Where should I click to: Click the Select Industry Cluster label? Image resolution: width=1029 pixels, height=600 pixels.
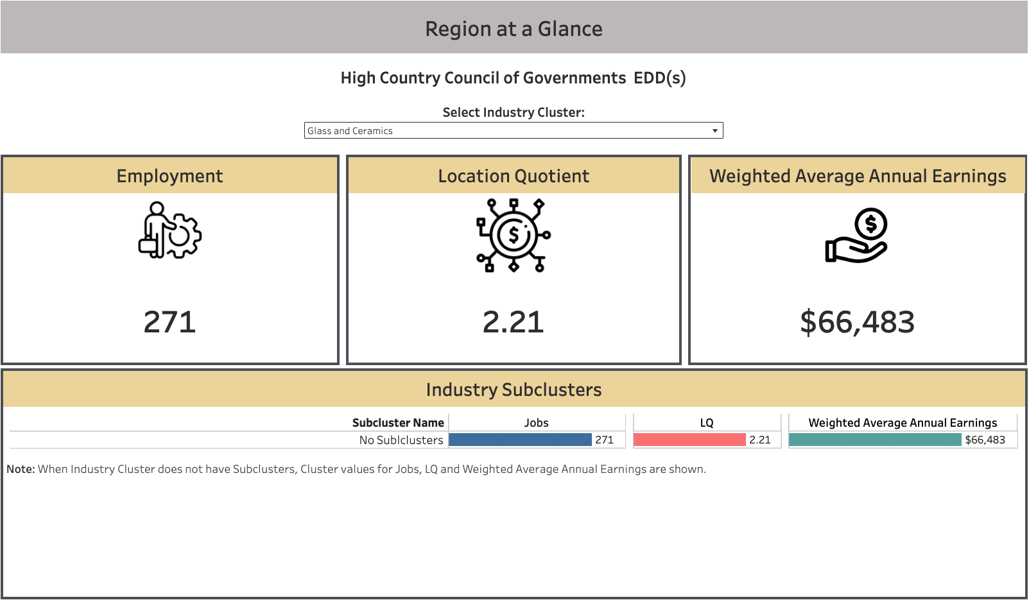point(514,112)
